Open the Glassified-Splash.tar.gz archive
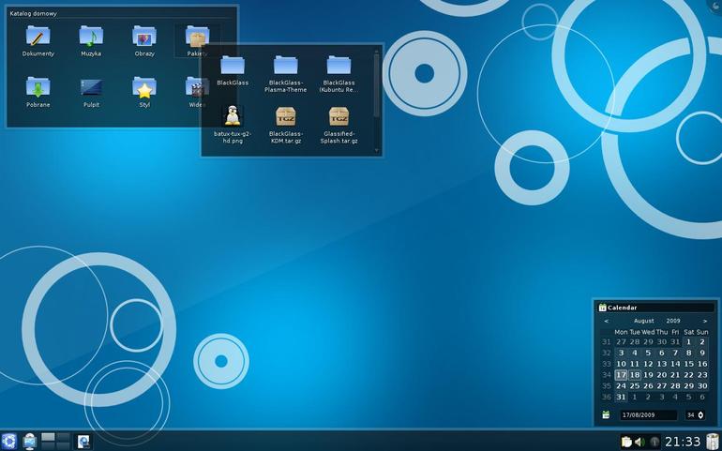Viewport: 722px width, 451px height. click(x=338, y=125)
